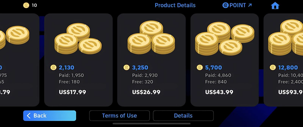Open Terms of Use

(x=119, y=116)
